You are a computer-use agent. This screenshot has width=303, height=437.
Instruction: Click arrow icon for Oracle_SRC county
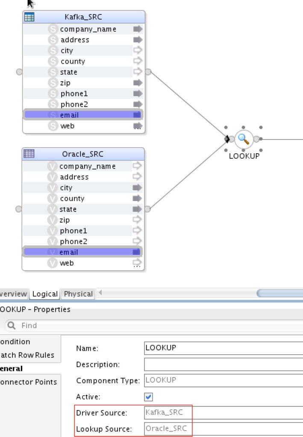[137, 198]
